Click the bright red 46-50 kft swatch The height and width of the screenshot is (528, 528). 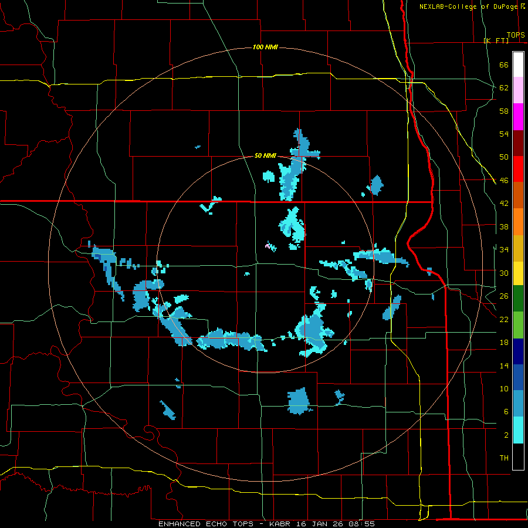[x=518, y=169]
